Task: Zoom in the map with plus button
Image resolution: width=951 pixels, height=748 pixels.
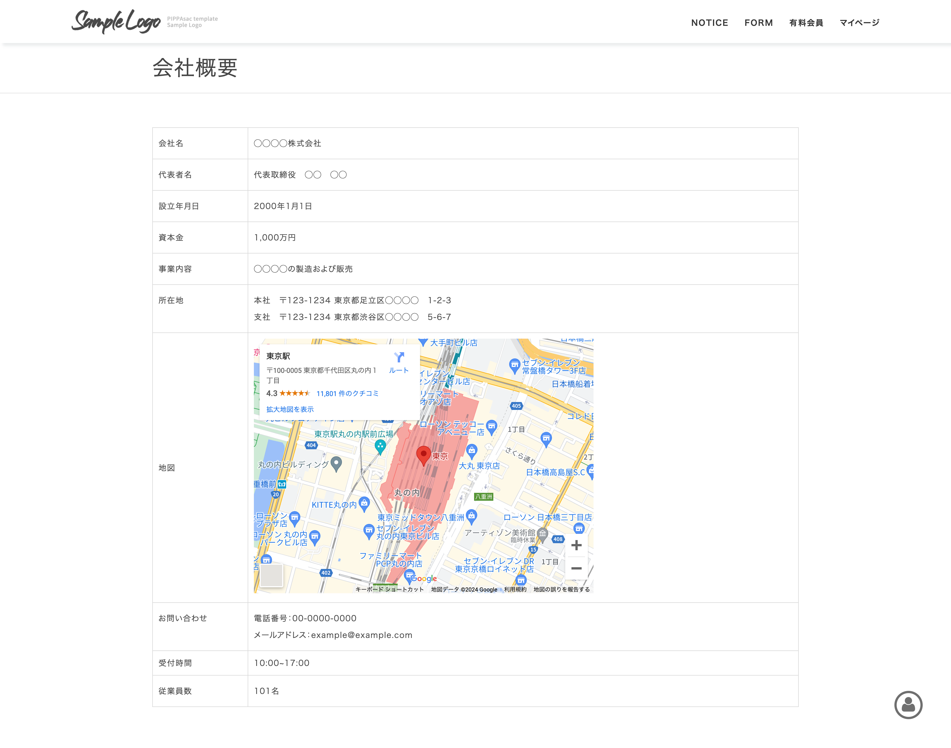Action: click(577, 545)
